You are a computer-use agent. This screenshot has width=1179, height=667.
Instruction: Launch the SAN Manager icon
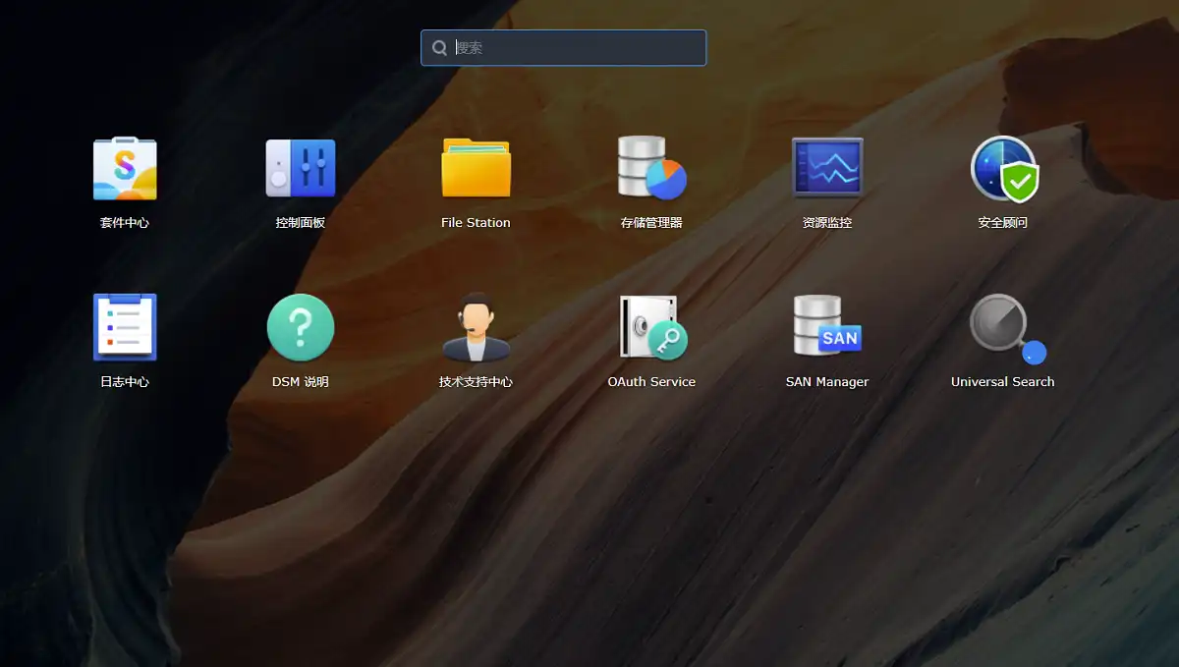pos(827,328)
